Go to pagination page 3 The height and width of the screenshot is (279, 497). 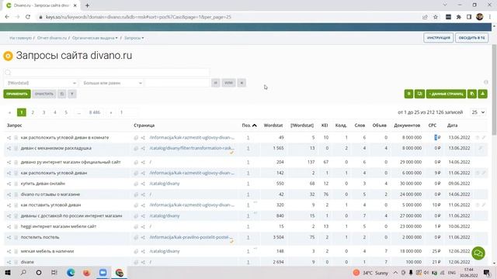click(43, 112)
